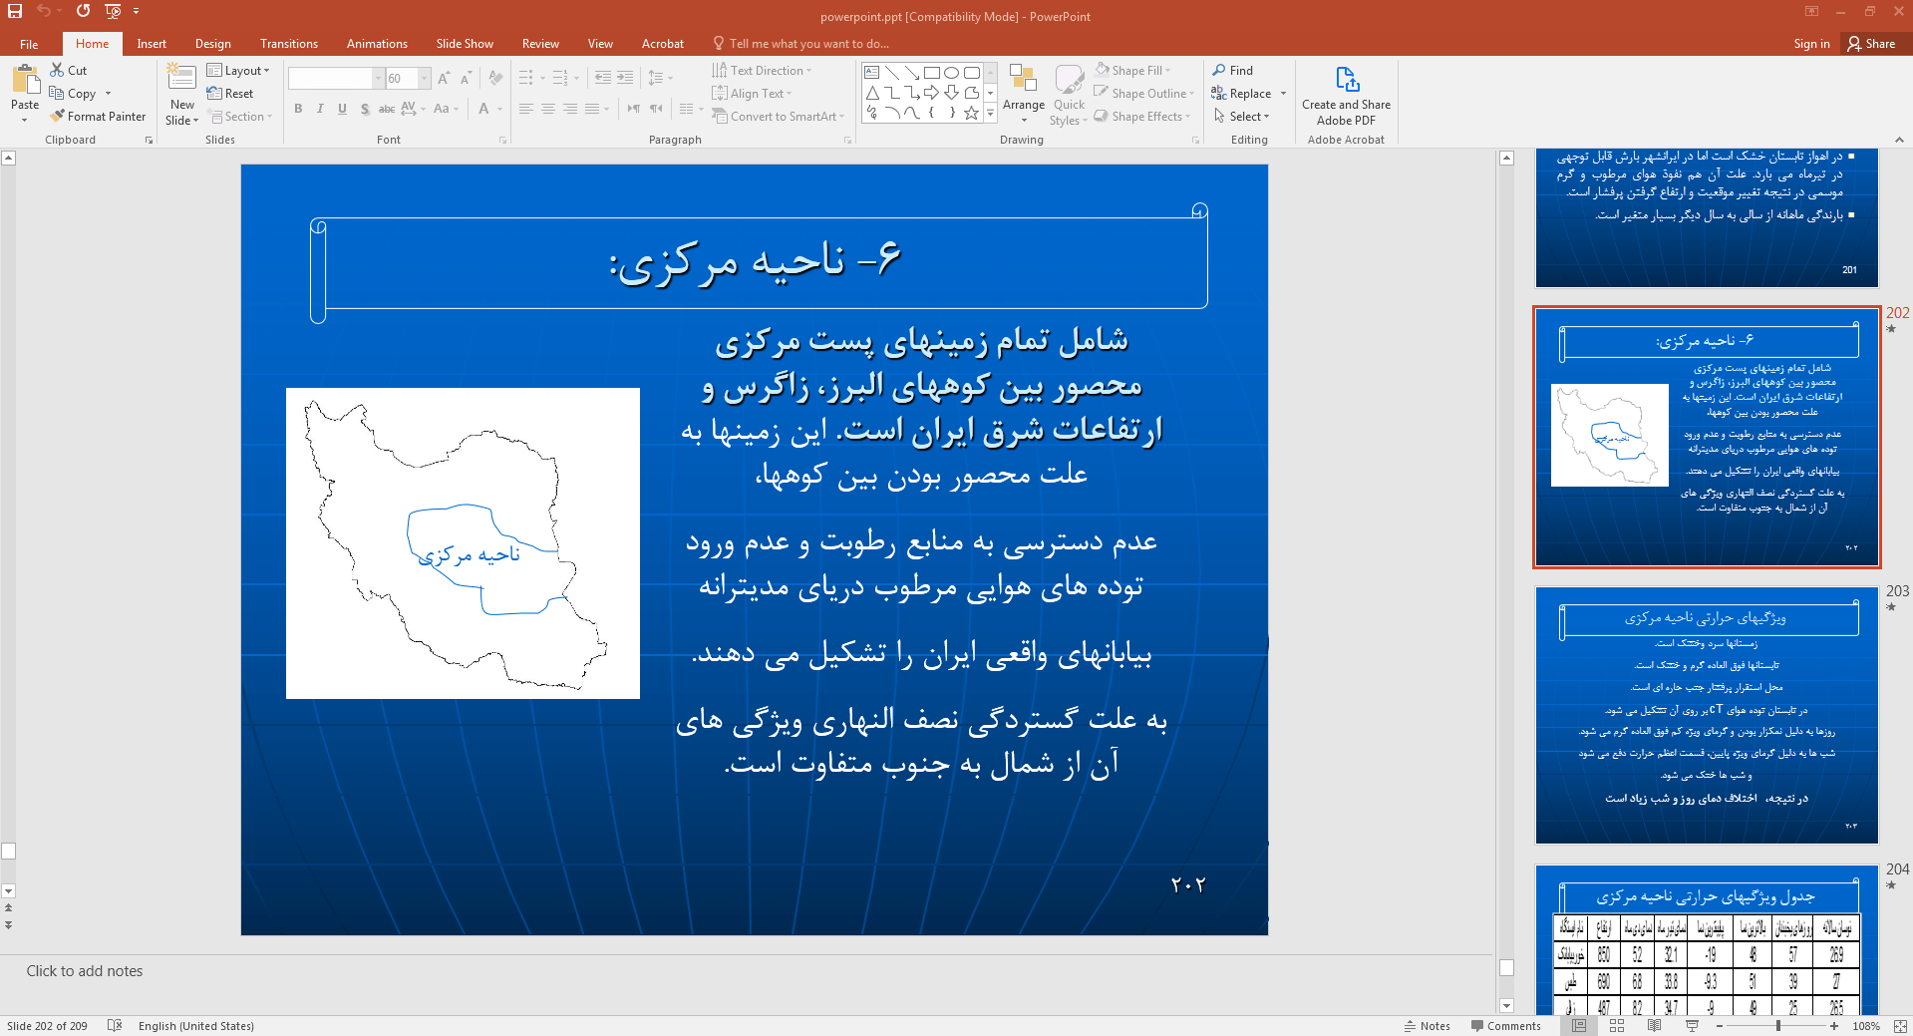Switch to the Transitions tab

pyautogui.click(x=289, y=44)
